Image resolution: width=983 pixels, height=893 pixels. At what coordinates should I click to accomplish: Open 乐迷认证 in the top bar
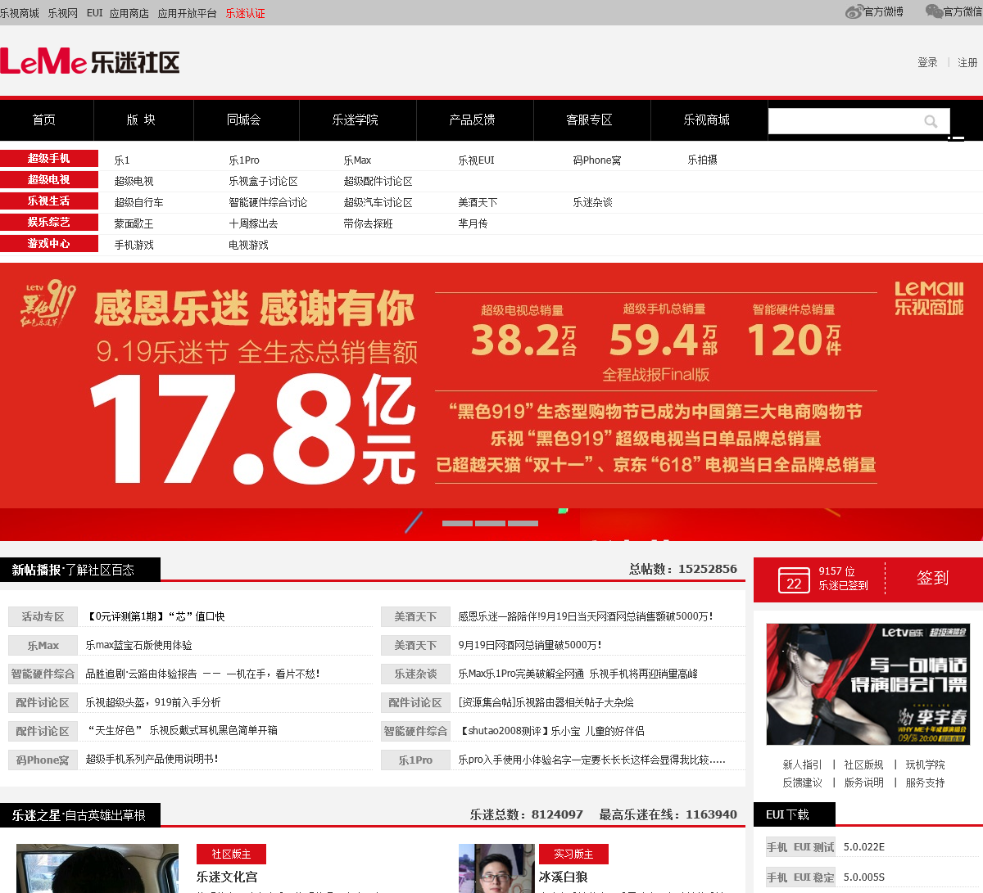tap(246, 13)
